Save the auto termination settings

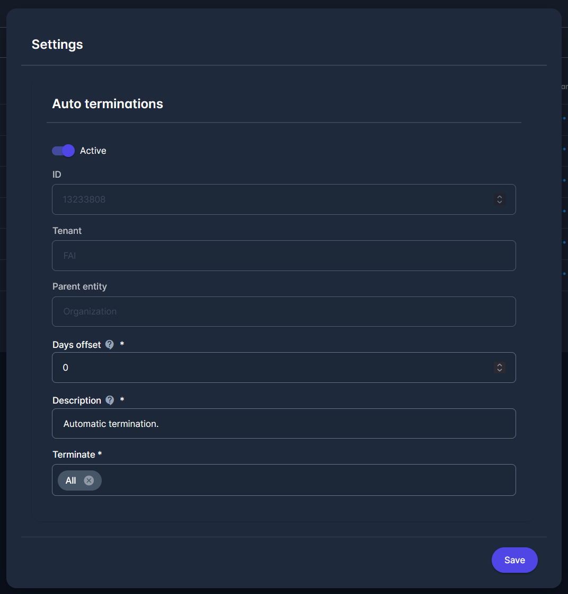pos(514,560)
